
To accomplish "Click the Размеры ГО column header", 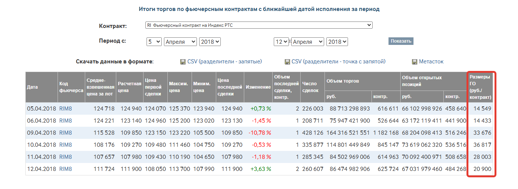I will [481, 87].
